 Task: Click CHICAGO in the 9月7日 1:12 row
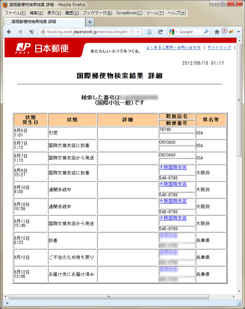177,142
